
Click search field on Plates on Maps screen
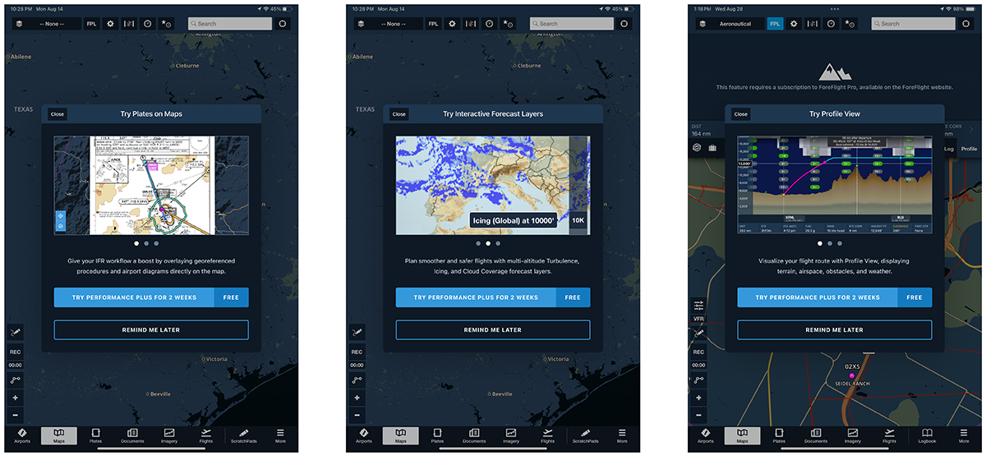coord(229,24)
